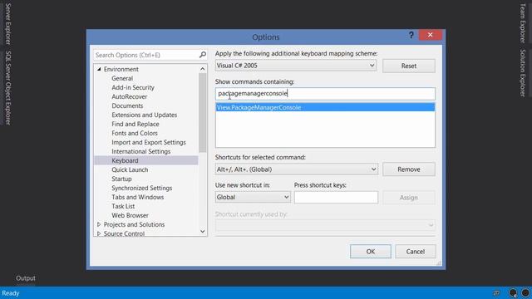This screenshot has height=299, width=532.
Task: Select Quick Launch option page
Action: (130, 169)
